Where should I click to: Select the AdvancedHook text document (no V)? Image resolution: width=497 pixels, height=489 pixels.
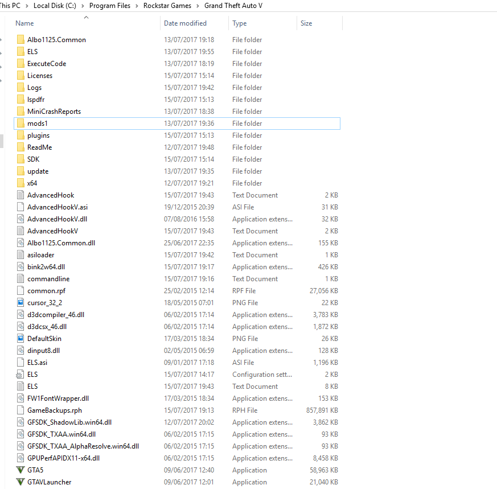pyautogui.click(x=51, y=195)
